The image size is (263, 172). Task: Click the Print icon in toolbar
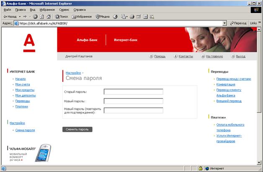pos(132,17)
